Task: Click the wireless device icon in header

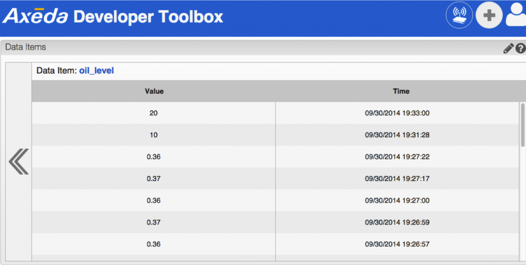Action: coord(459,15)
